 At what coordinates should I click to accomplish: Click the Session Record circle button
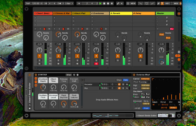(x=128, y=3)
